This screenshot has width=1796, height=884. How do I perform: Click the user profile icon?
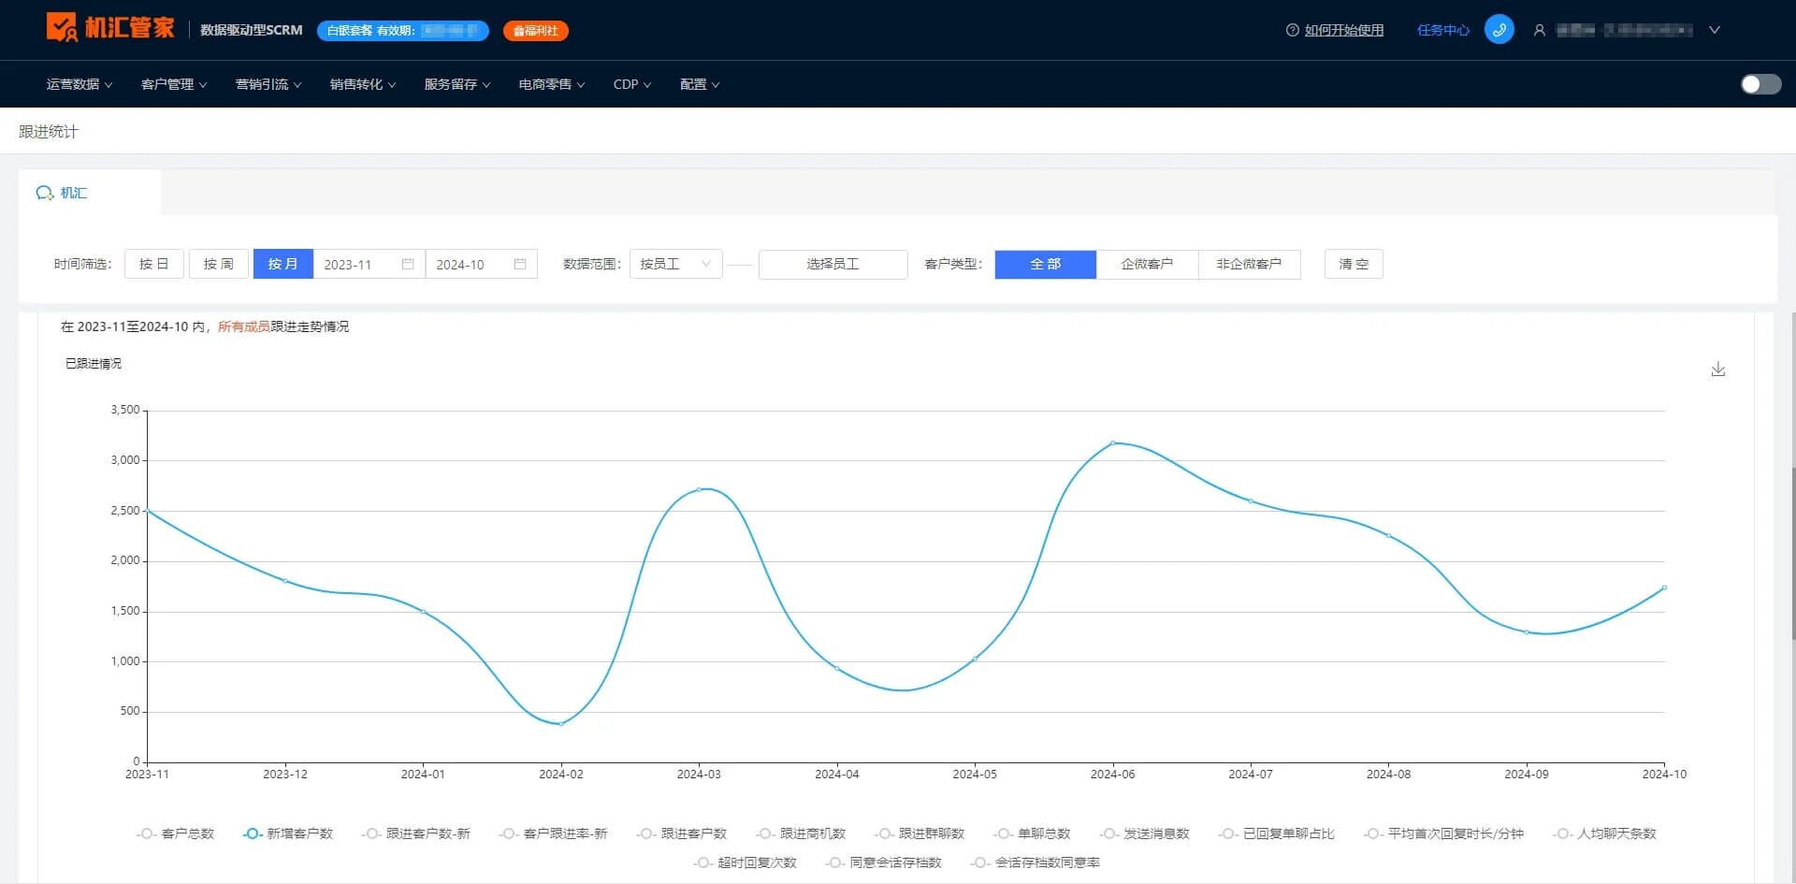(1539, 30)
